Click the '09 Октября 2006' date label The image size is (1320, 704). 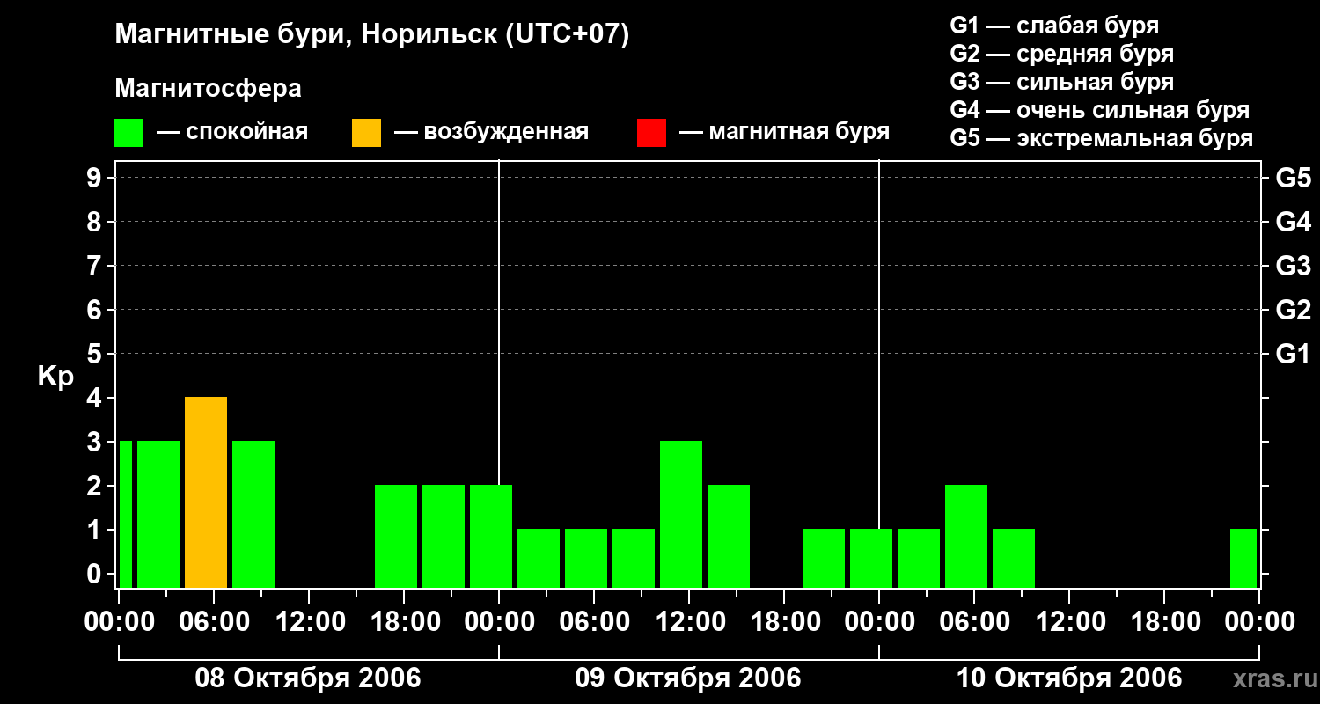pos(688,678)
